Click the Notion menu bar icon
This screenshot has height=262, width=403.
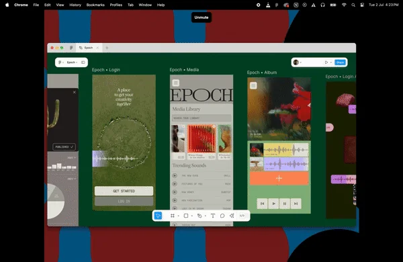pyautogui.click(x=296, y=5)
